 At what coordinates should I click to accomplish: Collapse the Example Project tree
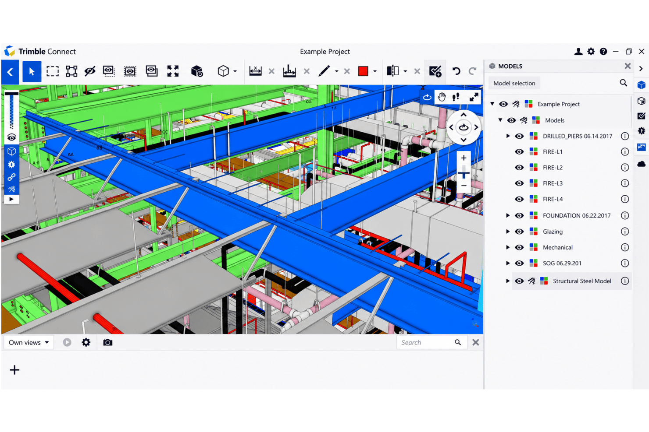pos(492,104)
